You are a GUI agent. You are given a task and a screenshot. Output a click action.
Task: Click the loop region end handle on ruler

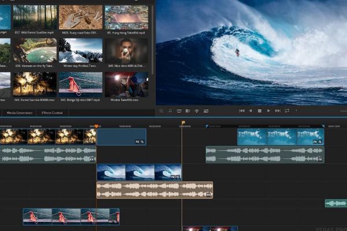pyautogui.click(x=323, y=126)
